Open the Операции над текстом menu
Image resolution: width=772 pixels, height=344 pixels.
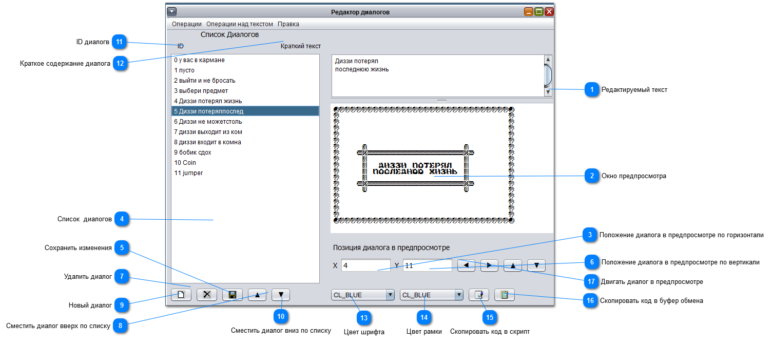pos(239,24)
